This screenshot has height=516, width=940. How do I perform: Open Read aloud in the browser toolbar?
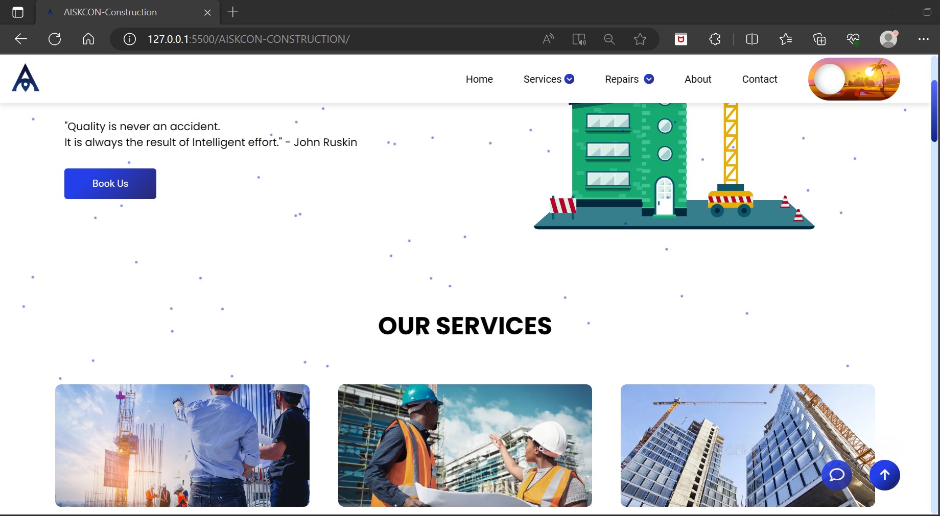point(548,39)
